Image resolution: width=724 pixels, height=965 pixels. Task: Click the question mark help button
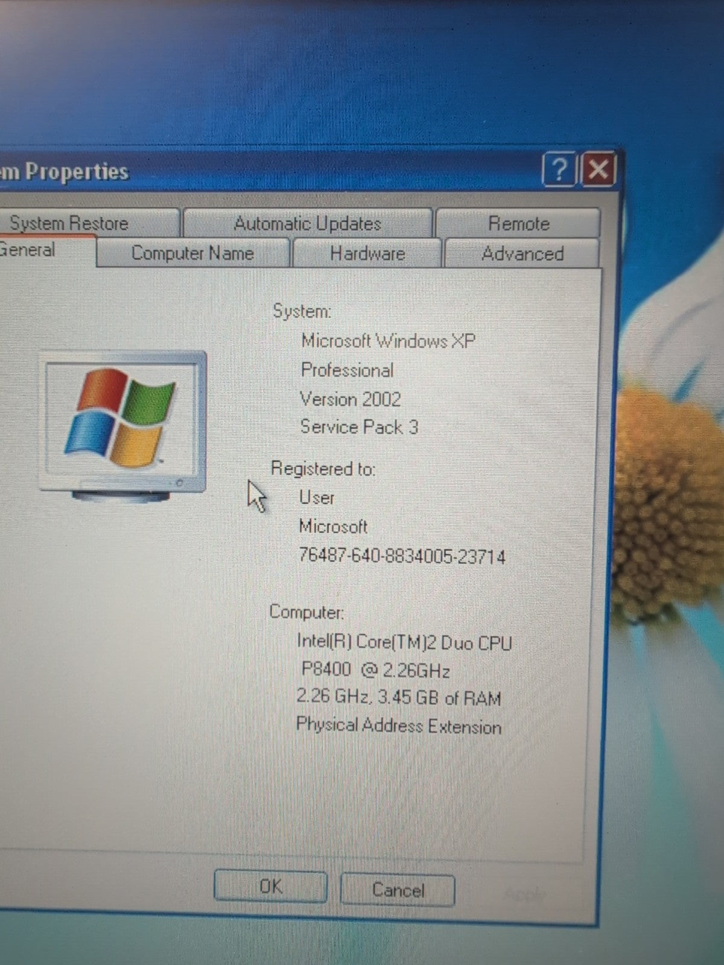pos(559,169)
